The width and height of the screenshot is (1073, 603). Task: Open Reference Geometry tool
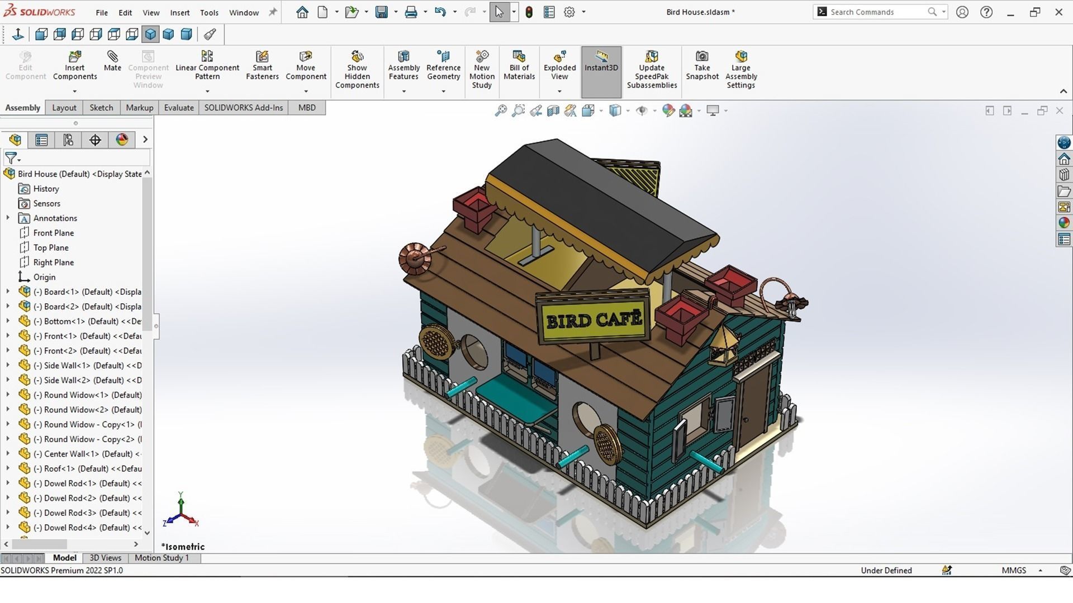pos(443,66)
